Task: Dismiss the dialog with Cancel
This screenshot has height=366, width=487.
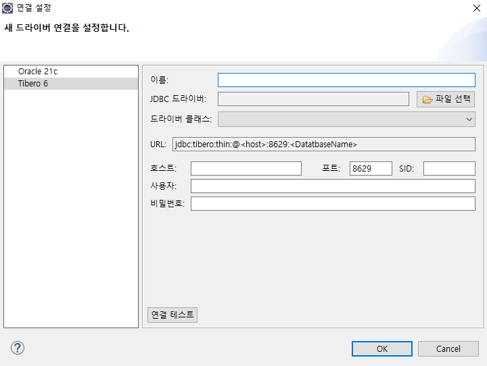Action: 448,349
